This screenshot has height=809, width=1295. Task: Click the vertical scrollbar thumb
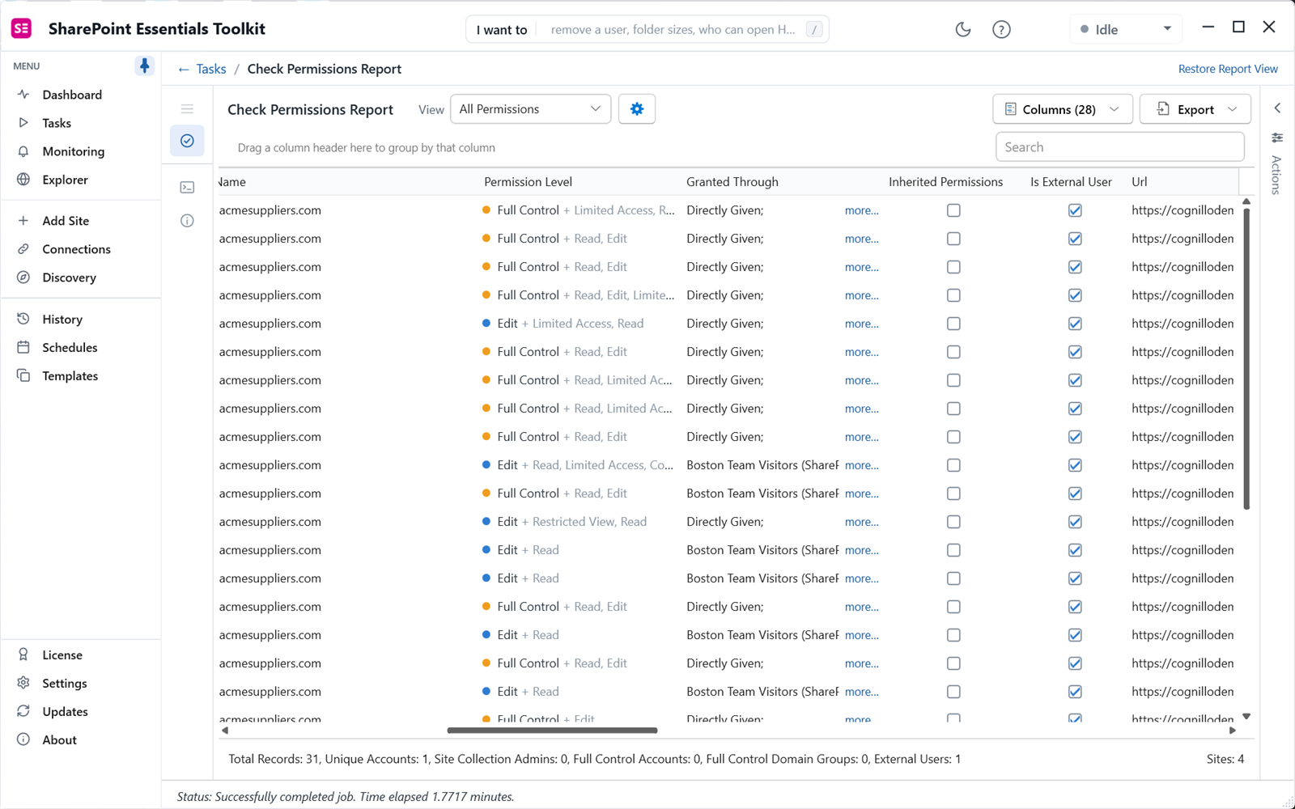1246,358
